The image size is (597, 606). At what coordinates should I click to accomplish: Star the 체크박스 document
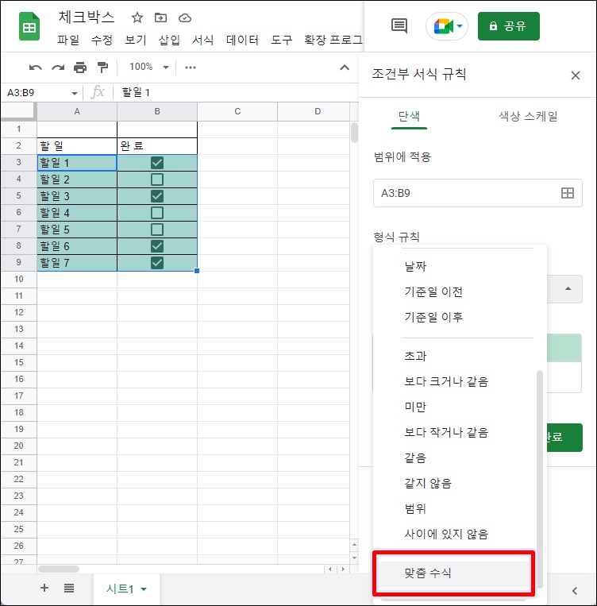tap(137, 17)
